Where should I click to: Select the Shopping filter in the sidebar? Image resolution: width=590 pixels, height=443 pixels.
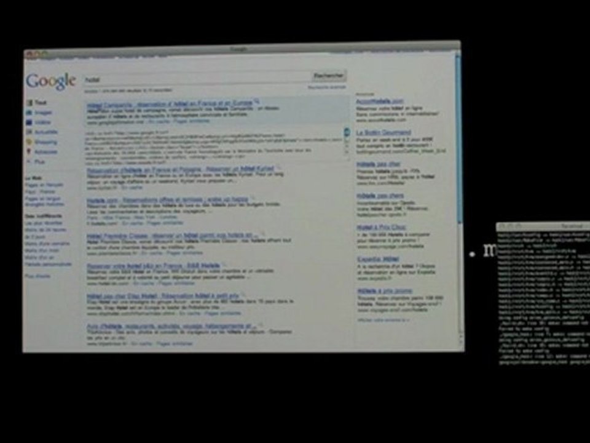41,142
